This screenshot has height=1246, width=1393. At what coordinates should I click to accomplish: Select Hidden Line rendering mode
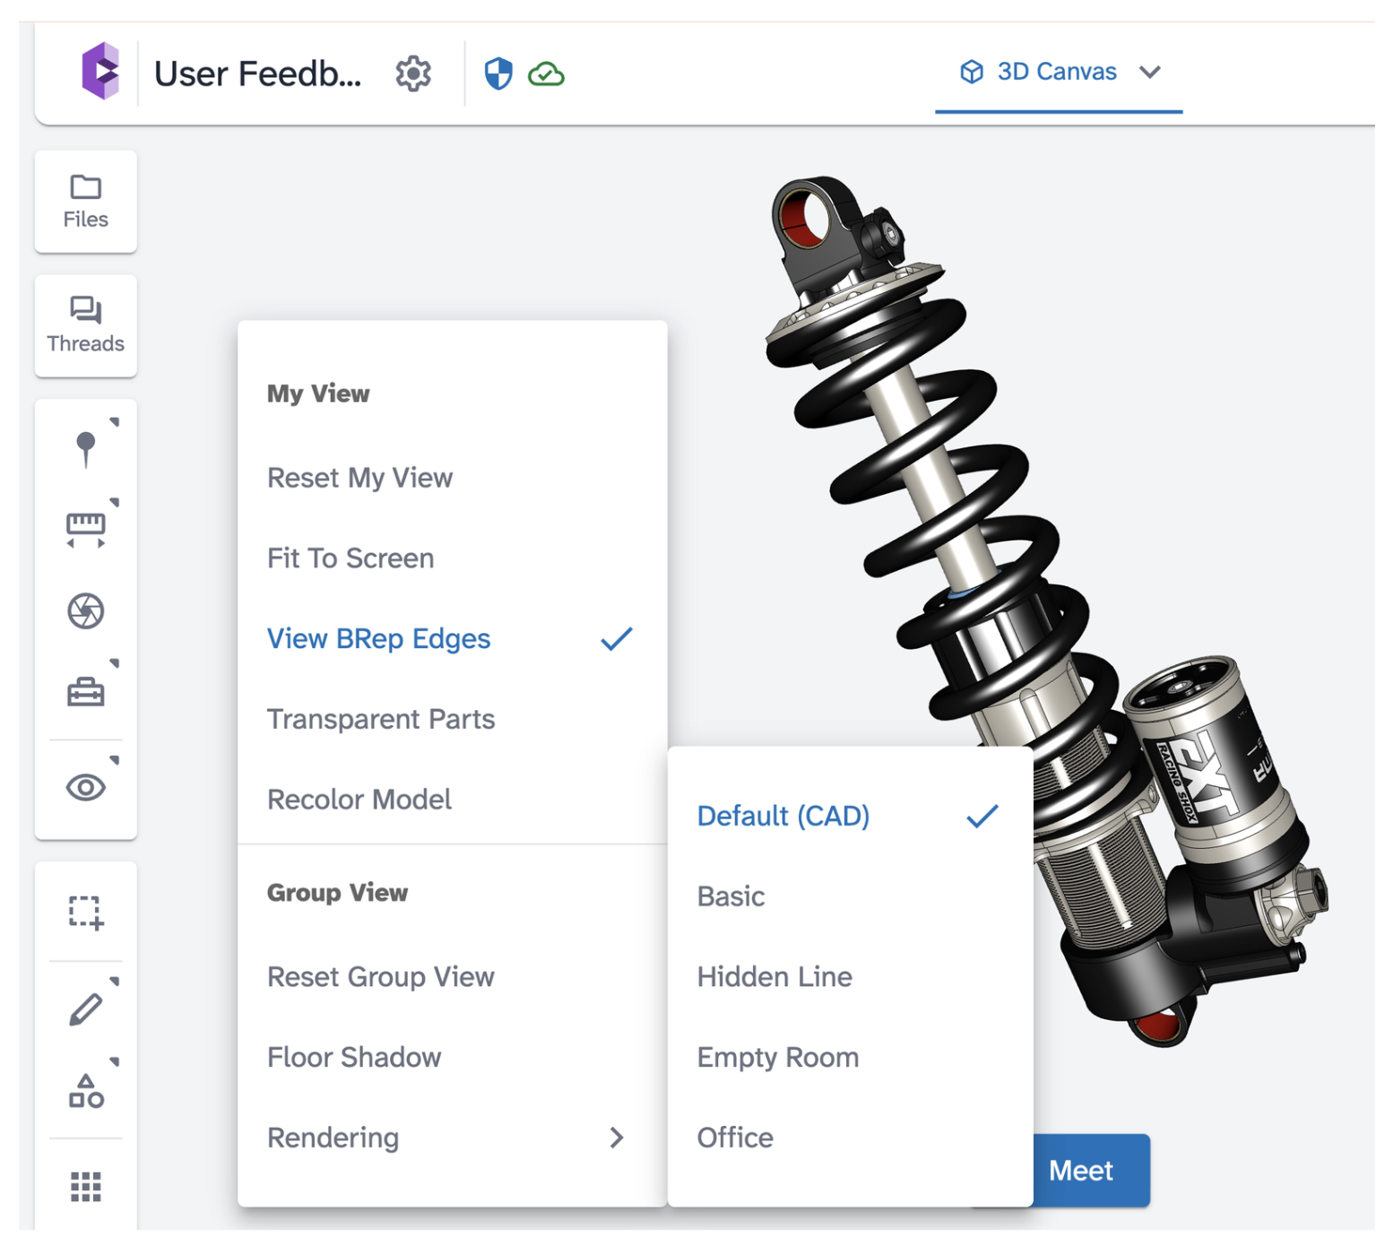click(x=850, y=977)
